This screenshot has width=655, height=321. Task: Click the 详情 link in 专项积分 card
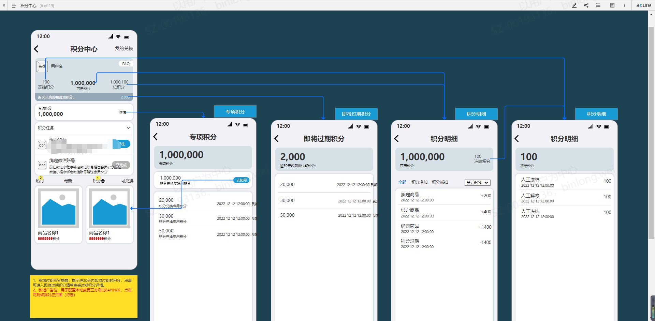pos(122,112)
